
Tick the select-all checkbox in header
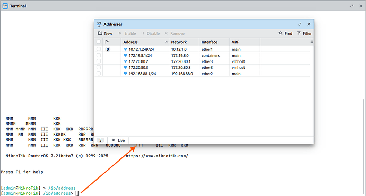point(99,42)
